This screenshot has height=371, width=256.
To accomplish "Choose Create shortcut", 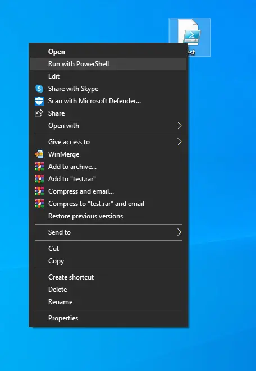I will click(108, 277).
